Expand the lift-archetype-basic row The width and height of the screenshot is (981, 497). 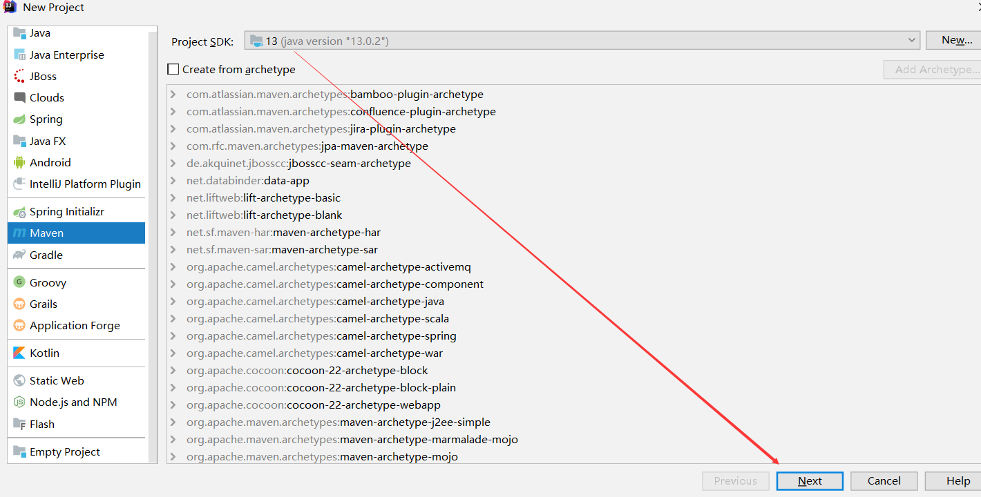coord(173,198)
